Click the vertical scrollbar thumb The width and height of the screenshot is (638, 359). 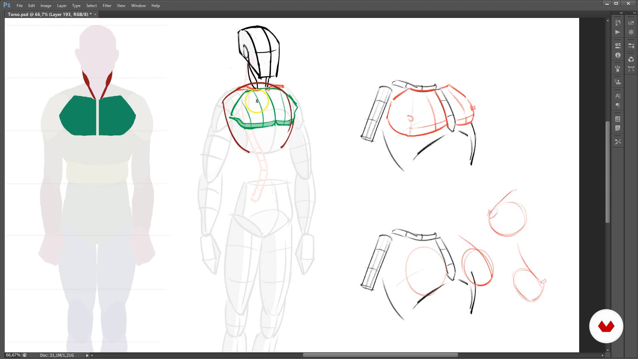[x=607, y=172]
